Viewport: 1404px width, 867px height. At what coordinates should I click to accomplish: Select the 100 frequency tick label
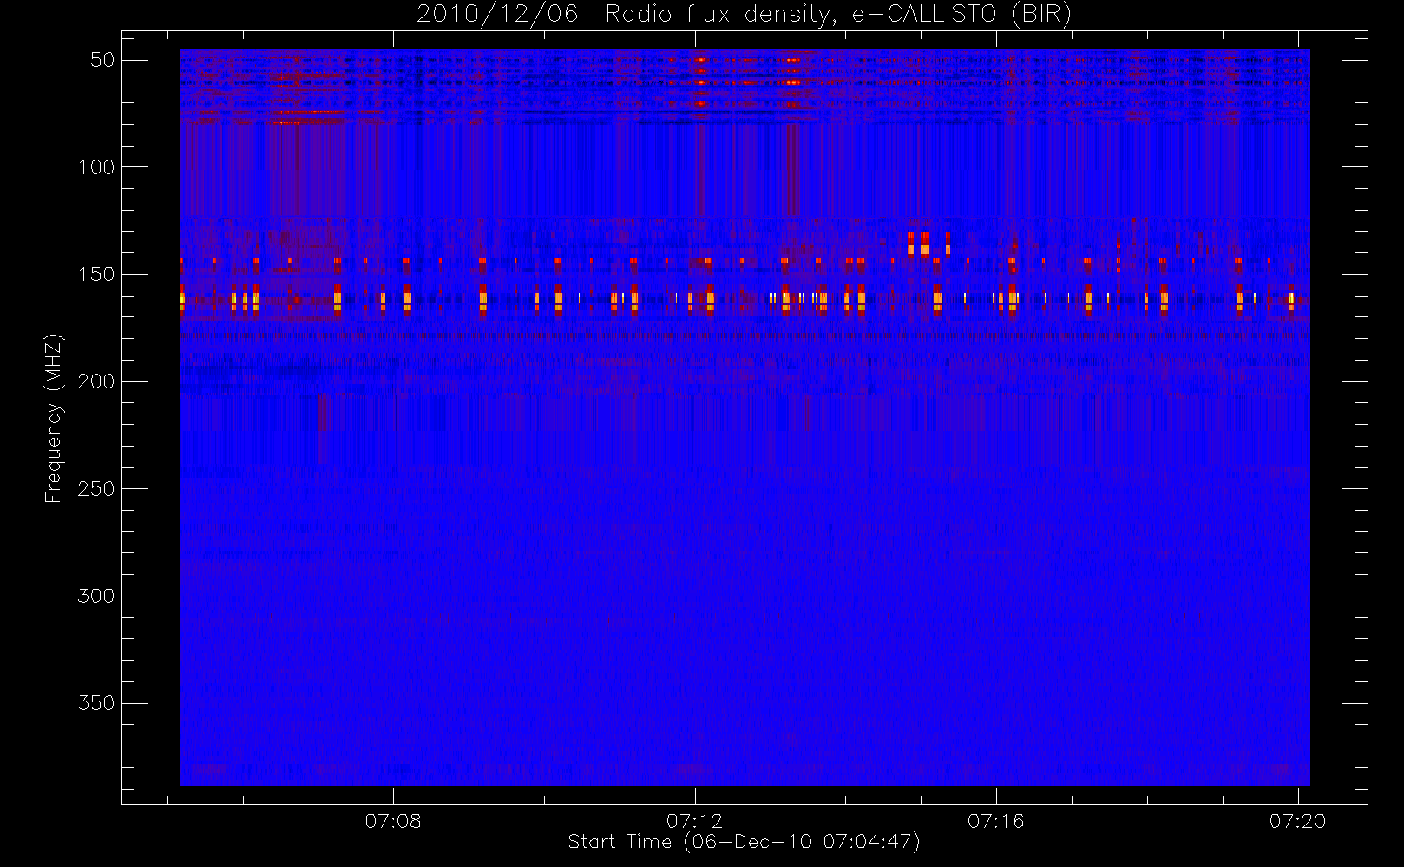tap(96, 167)
